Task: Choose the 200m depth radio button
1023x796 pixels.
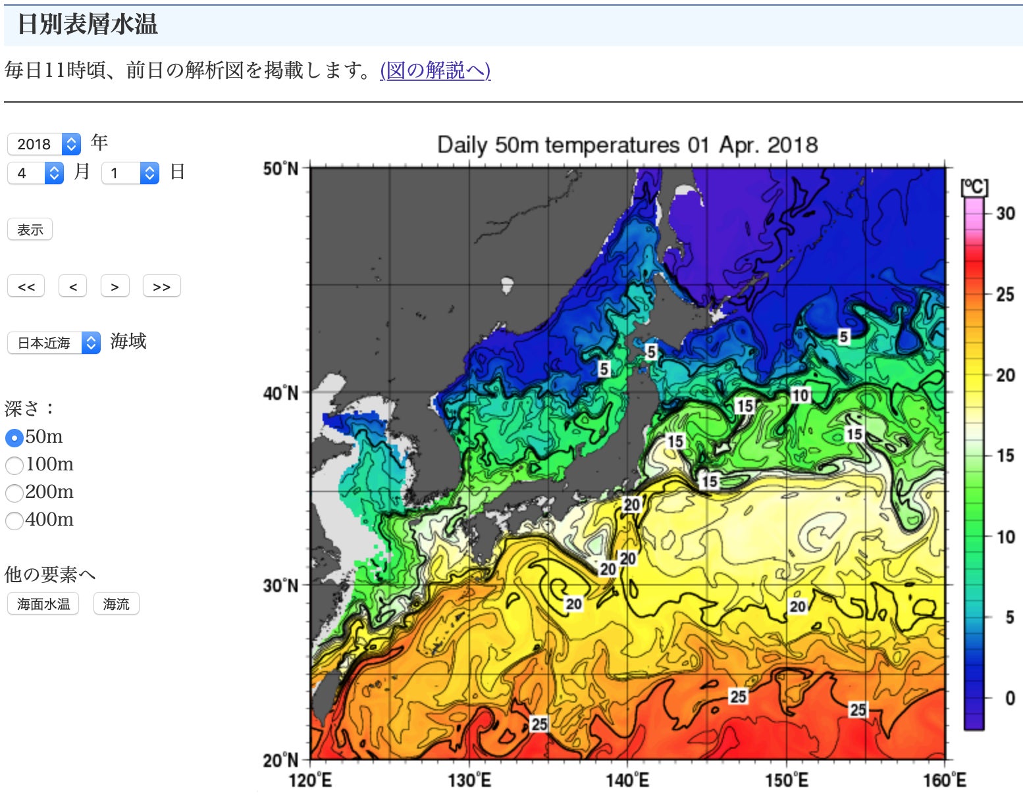Action: 14,493
